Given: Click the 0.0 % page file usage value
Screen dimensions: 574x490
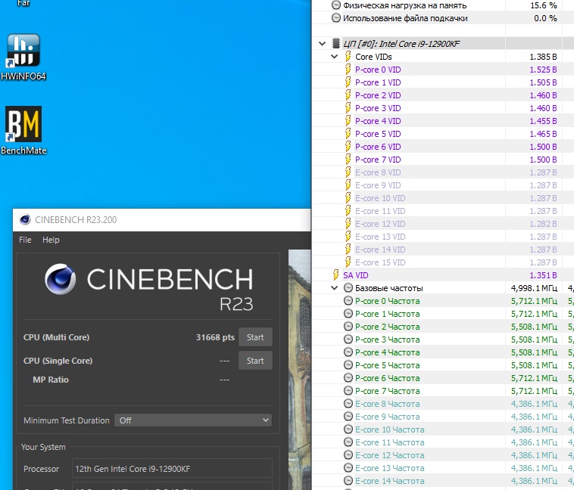Looking at the screenshot, I should (x=545, y=18).
